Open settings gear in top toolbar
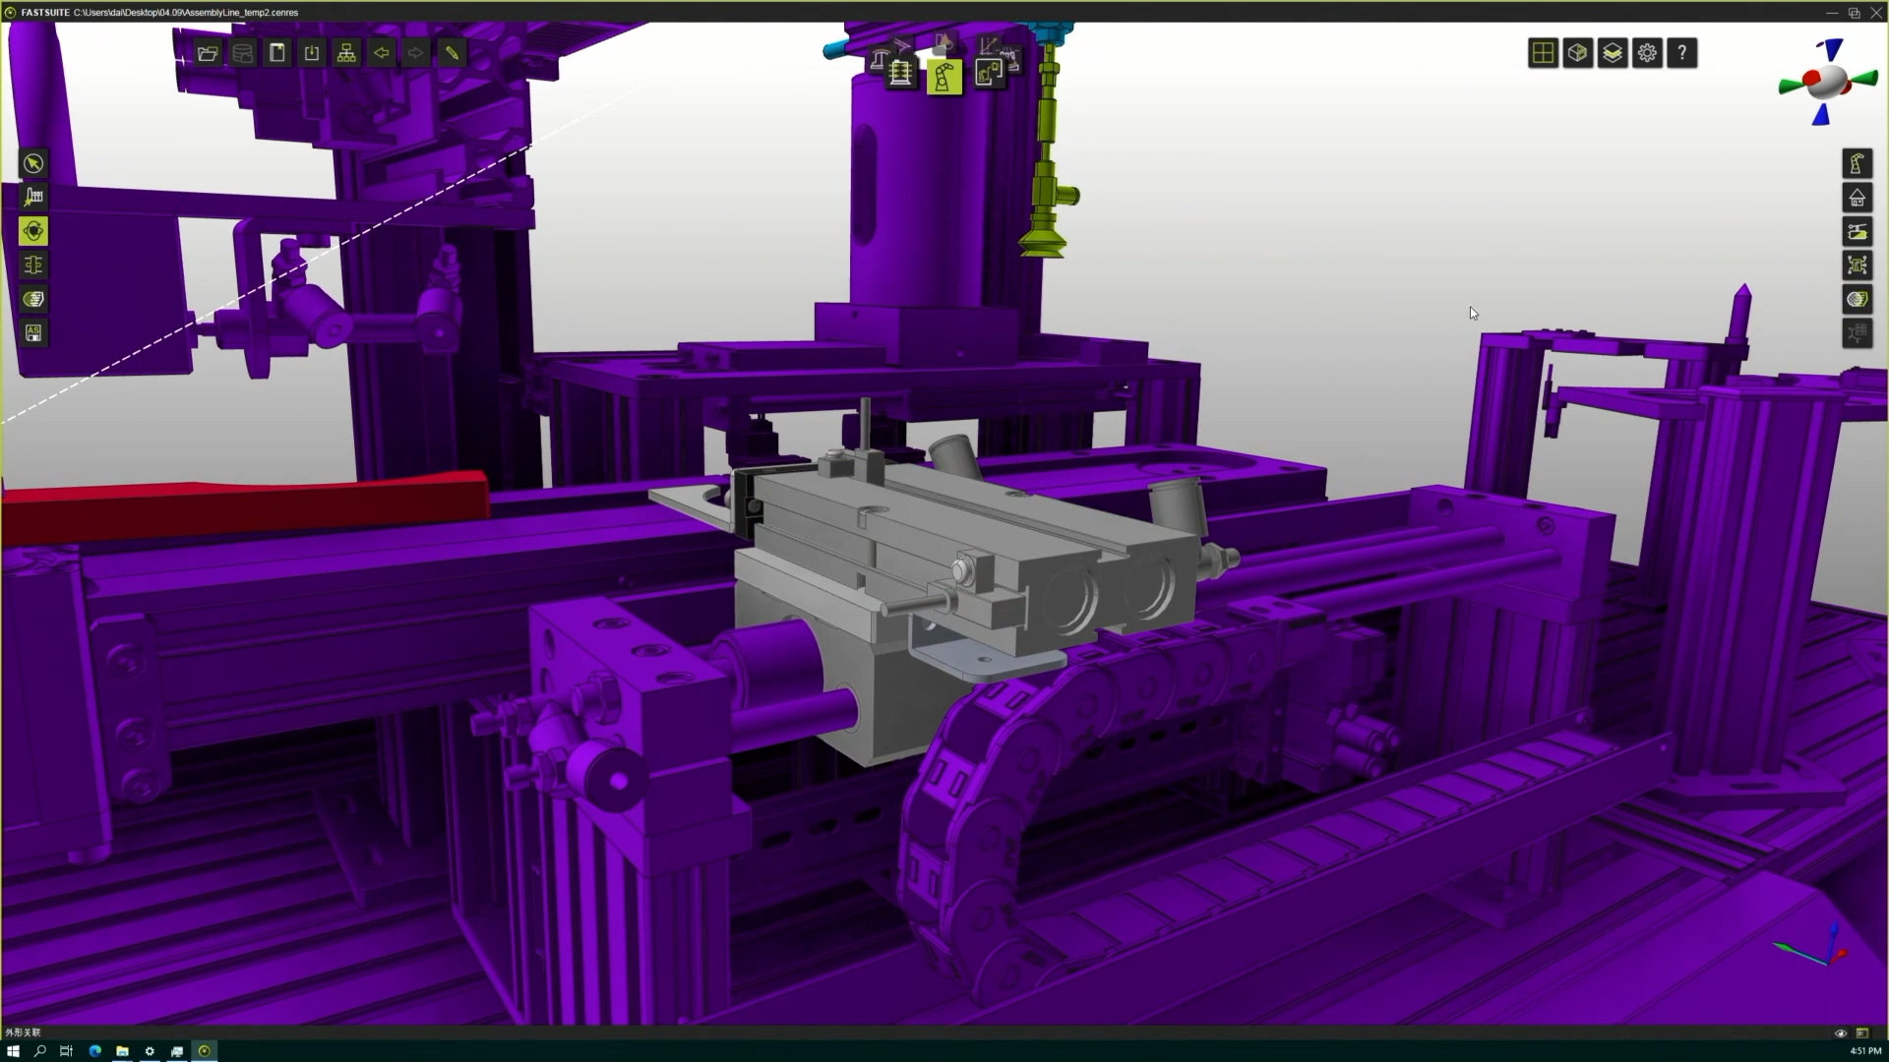This screenshot has width=1889, height=1062. [1647, 53]
